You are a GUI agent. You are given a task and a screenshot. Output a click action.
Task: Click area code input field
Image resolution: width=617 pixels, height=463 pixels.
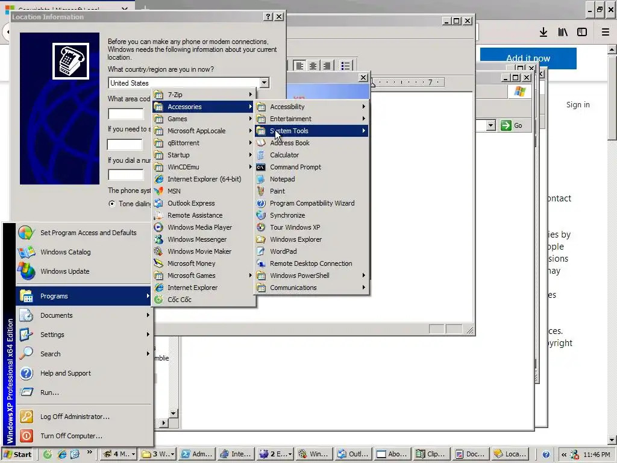pyautogui.click(x=126, y=114)
